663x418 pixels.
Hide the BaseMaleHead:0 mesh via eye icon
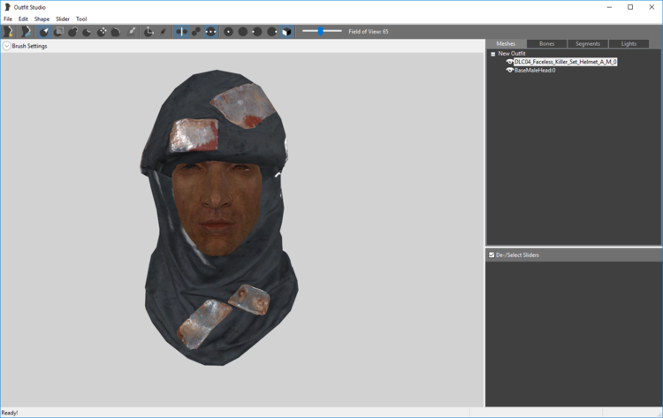coord(509,70)
